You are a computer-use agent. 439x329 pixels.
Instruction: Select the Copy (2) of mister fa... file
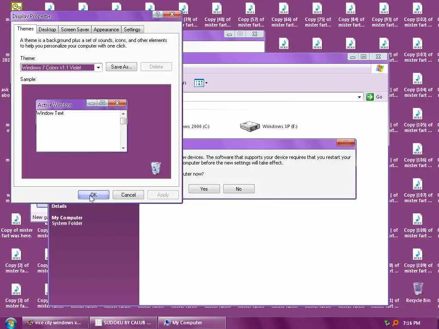tap(17, 261)
